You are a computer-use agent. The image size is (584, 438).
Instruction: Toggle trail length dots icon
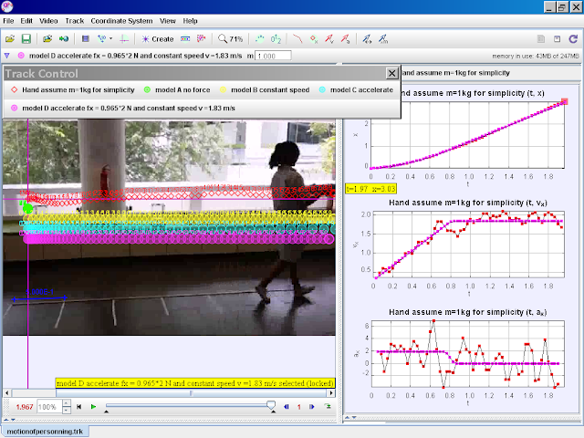259,38
